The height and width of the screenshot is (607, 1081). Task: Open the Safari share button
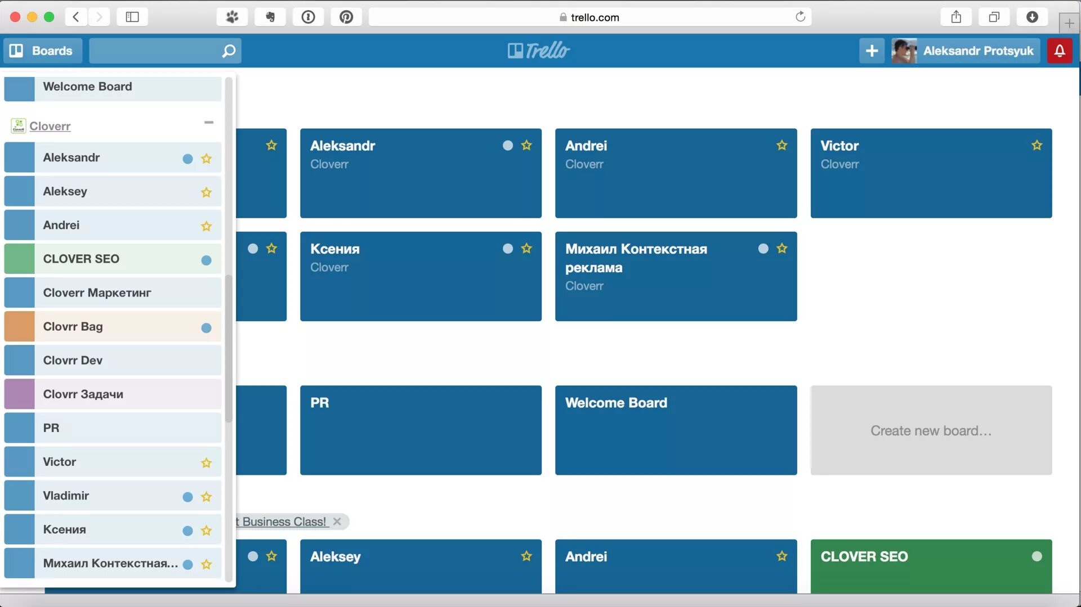pos(956,17)
